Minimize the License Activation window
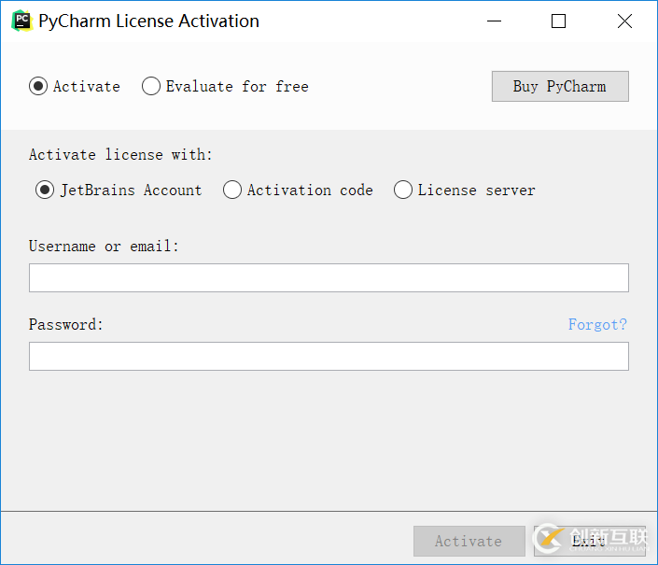658x565 pixels. (x=494, y=21)
